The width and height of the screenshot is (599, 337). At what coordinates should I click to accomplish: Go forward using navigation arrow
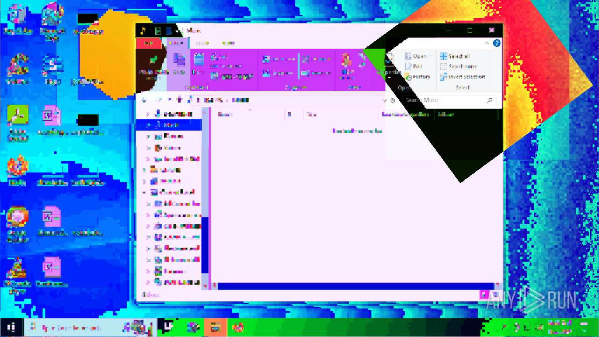coord(159,100)
